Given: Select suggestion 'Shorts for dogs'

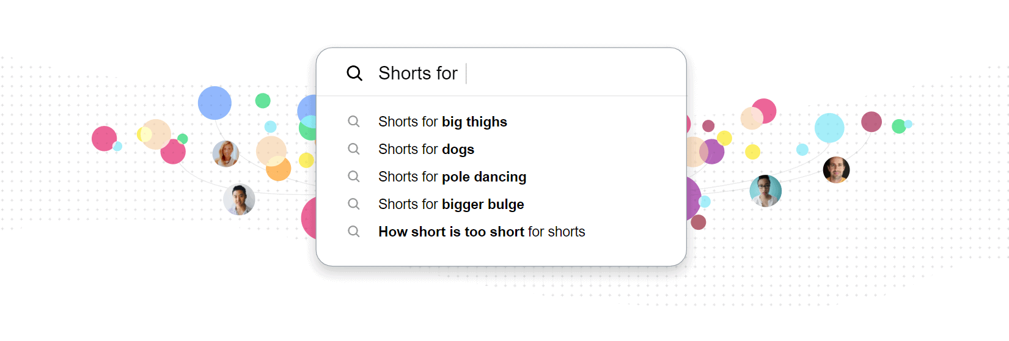Looking at the screenshot, I should pyautogui.click(x=426, y=149).
